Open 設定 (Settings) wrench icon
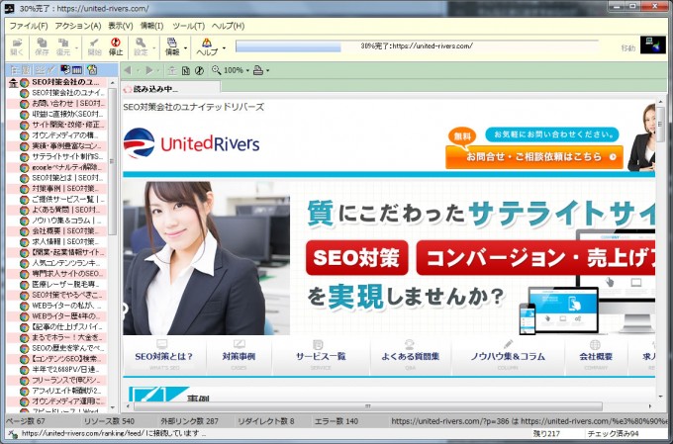673x444 pixels. [141, 46]
